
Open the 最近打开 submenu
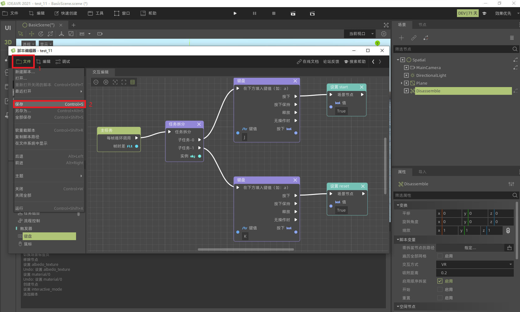49,91
